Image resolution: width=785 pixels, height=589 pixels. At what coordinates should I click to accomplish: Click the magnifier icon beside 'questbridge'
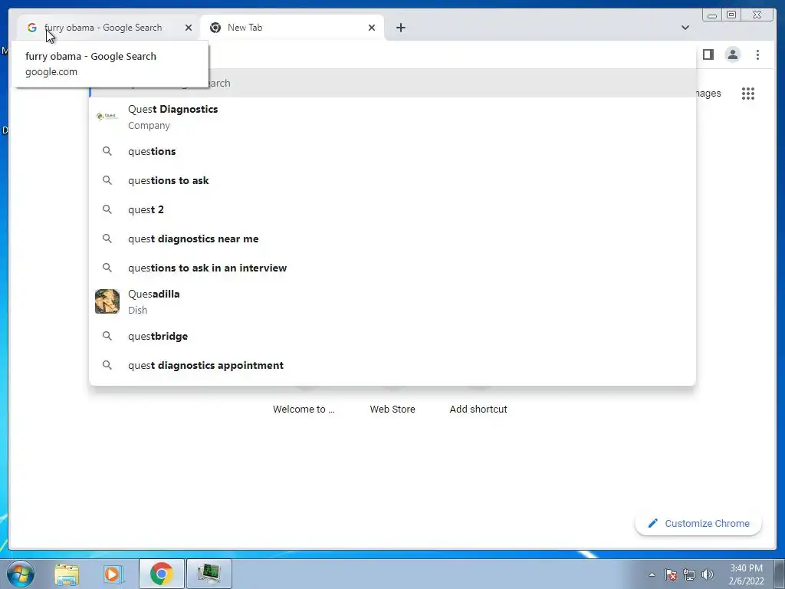click(x=107, y=336)
